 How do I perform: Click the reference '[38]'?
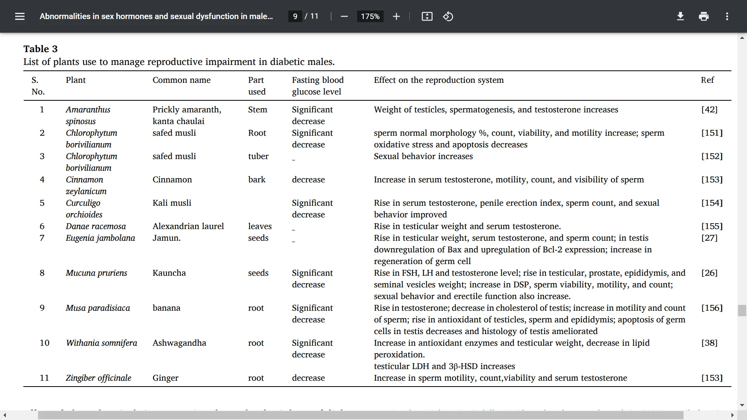pyautogui.click(x=709, y=343)
